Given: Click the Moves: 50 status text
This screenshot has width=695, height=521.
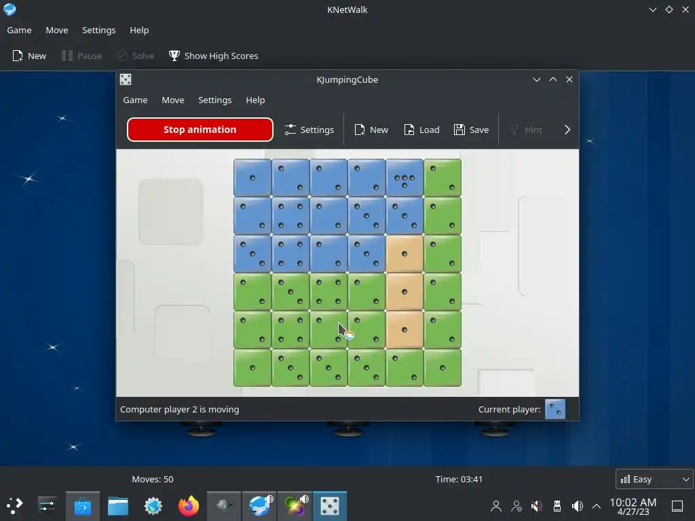Looking at the screenshot, I should pyautogui.click(x=153, y=479).
